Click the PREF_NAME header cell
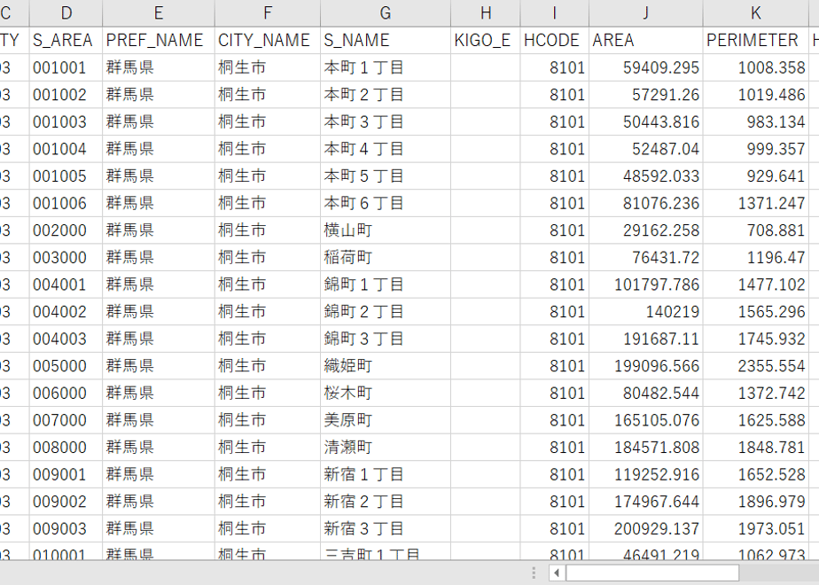This screenshot has width=819, height=585. tap(159, 40)
